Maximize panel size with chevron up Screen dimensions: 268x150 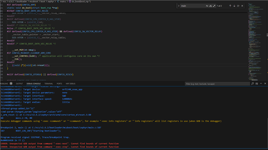(x=261, y=84)
